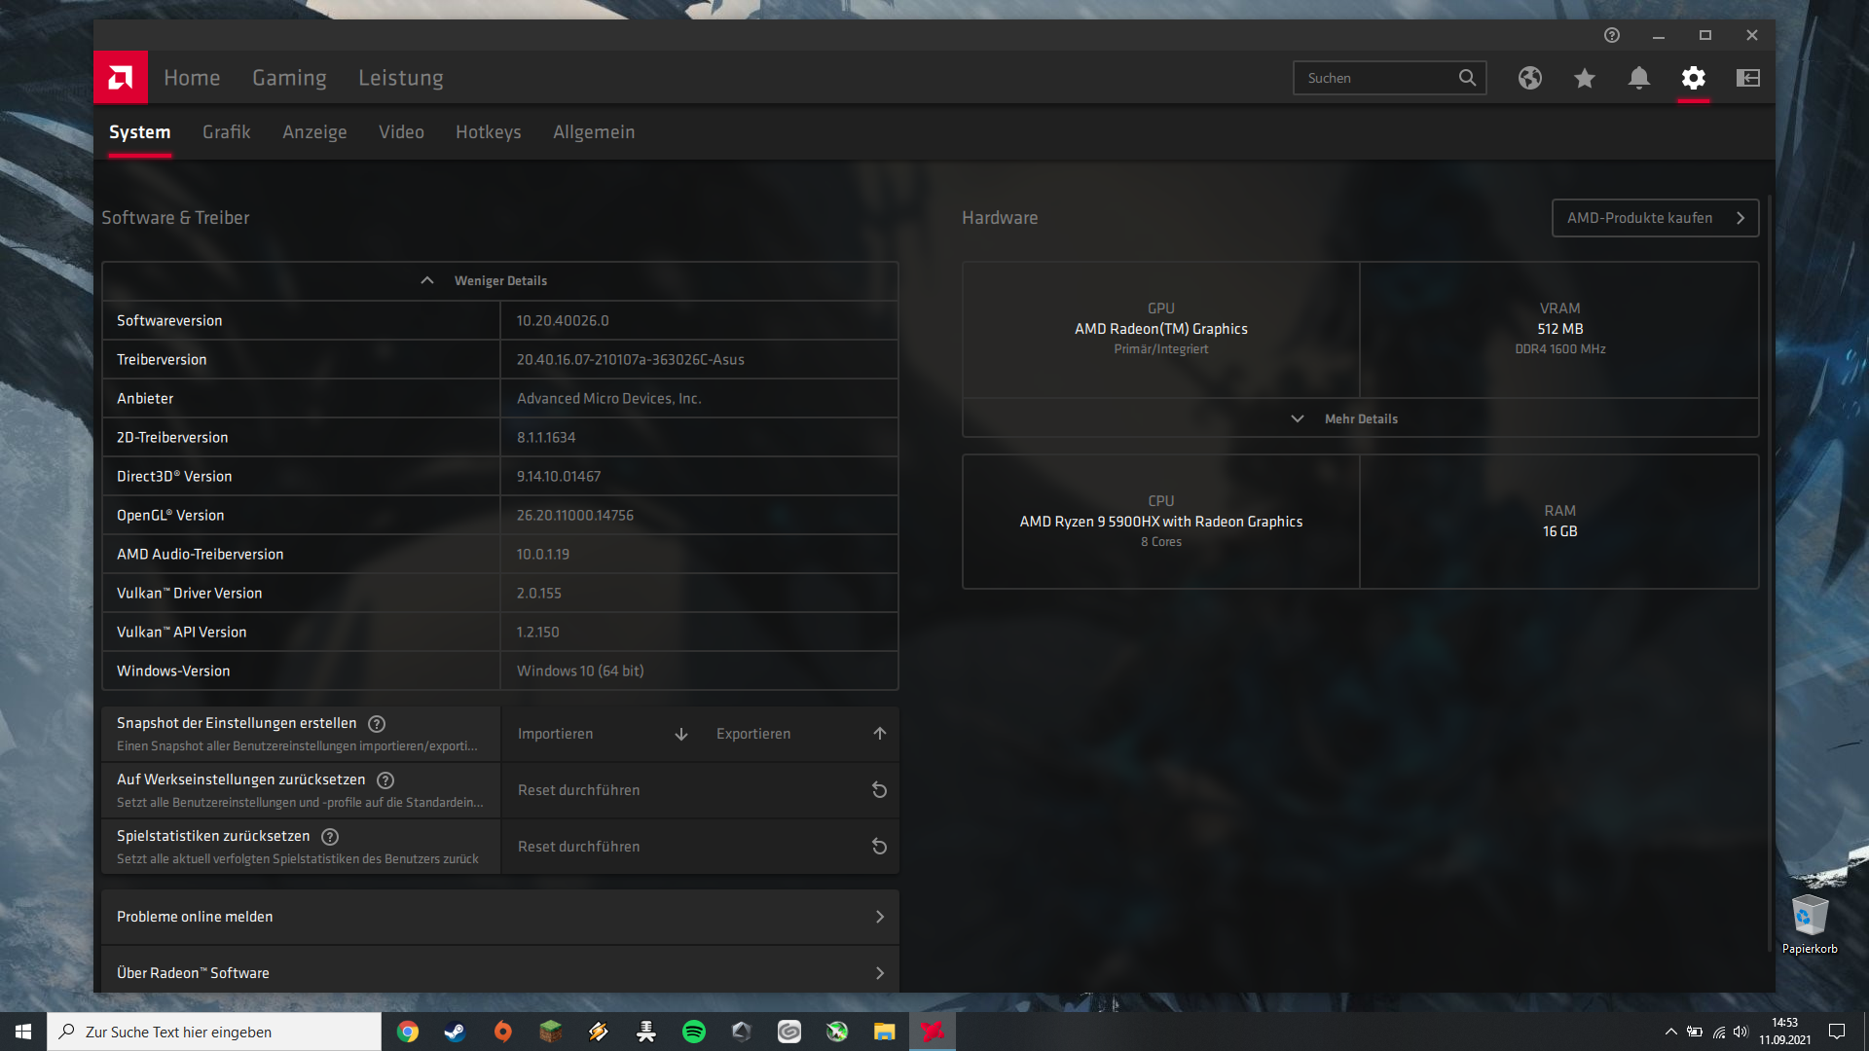Show help for Spielstatistiken zurücksetzen
This screenshot has width=1869, height=1051.
point(330,837)
